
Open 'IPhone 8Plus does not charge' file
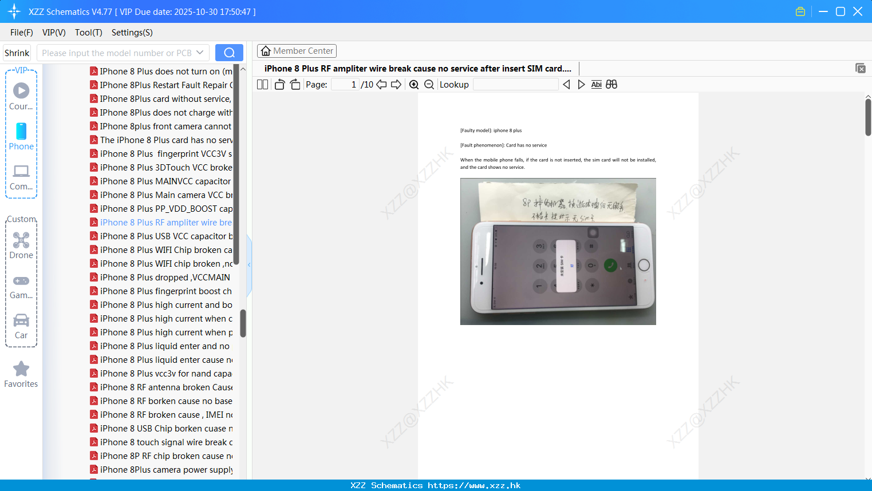[161, 113]
